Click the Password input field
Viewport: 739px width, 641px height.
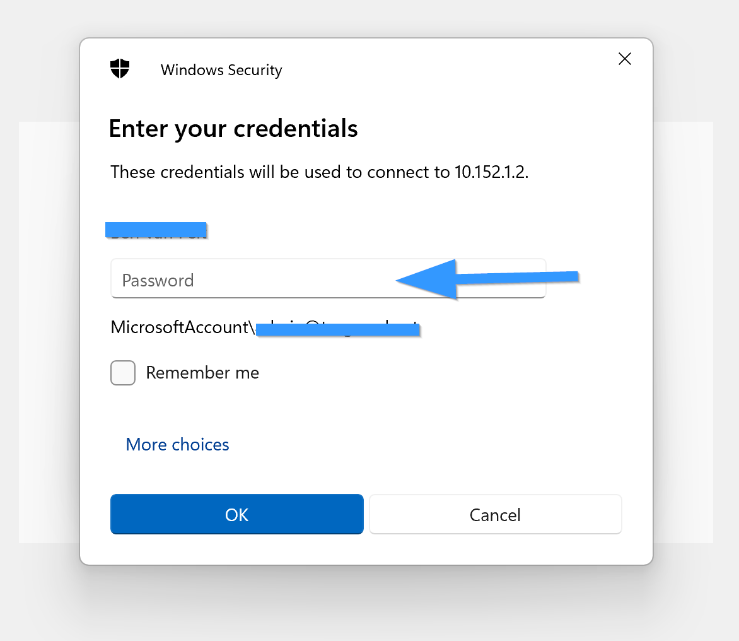pos(252,278)
